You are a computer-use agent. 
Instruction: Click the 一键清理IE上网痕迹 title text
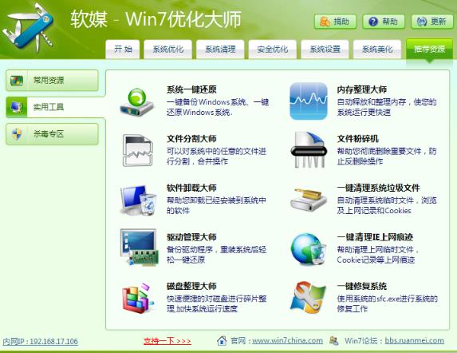pos(375,236)
